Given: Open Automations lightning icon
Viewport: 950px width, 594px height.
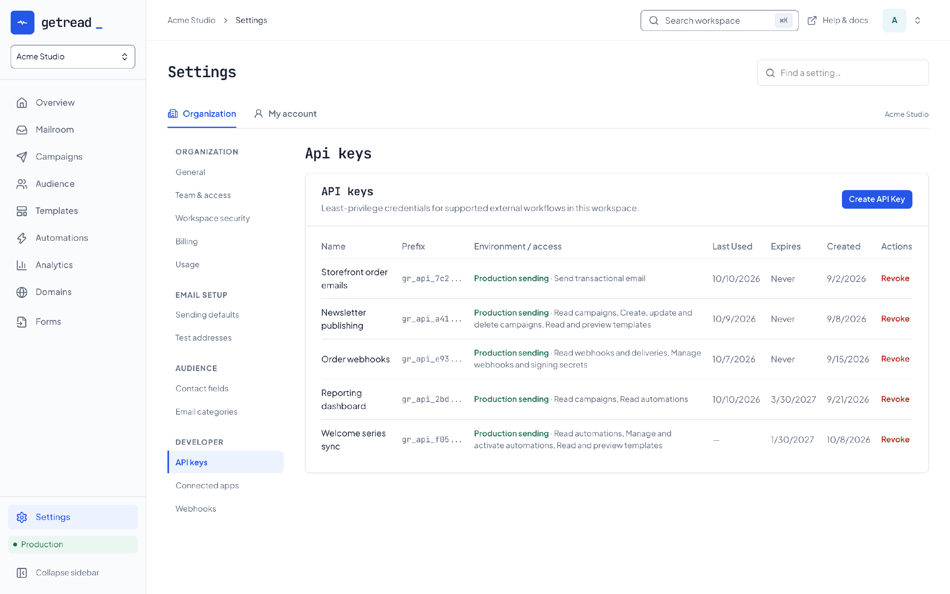Looking at the screenshot, I should tap(22, 238).
